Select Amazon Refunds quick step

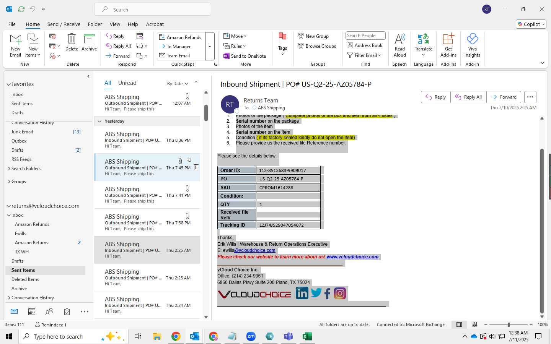(x=180, y=37)
